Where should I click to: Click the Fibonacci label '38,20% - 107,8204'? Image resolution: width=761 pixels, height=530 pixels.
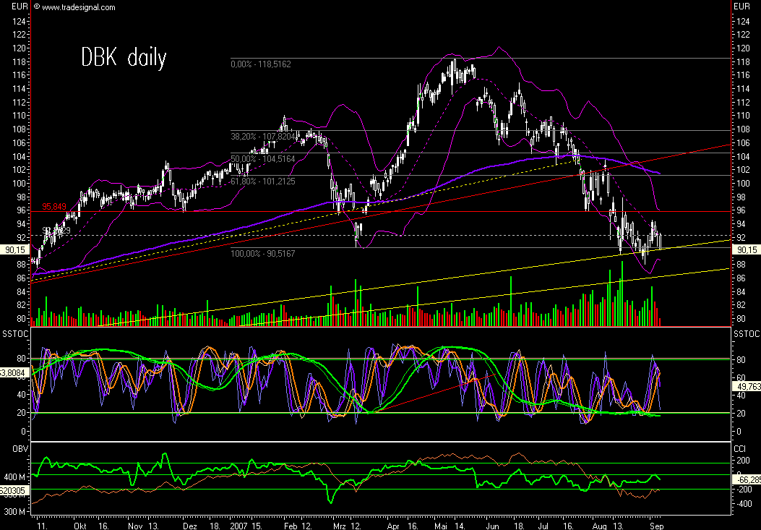click(262, 137)
